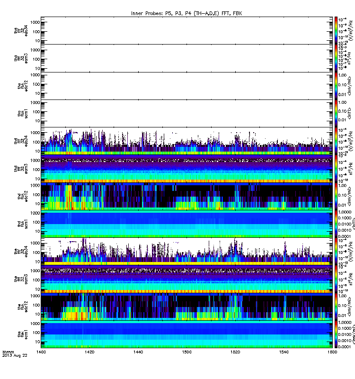Screen dimensions: 355x379
Task: Click the thd fff edc34 spectrogram panel
Action: [186, 141]
